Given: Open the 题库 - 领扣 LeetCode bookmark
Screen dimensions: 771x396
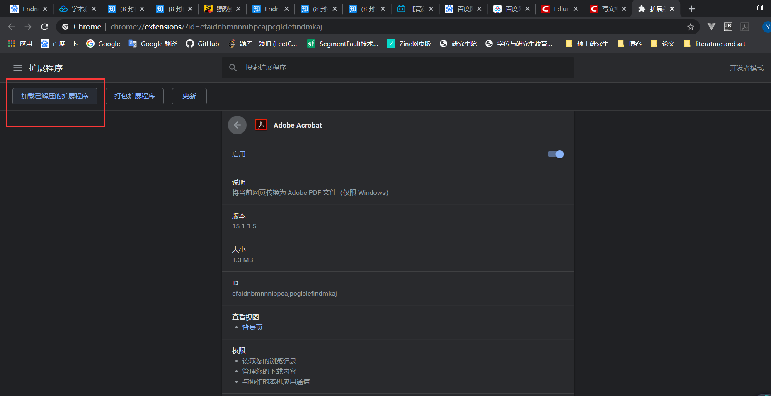Looking at the screenshot, I should coord(263,44).
